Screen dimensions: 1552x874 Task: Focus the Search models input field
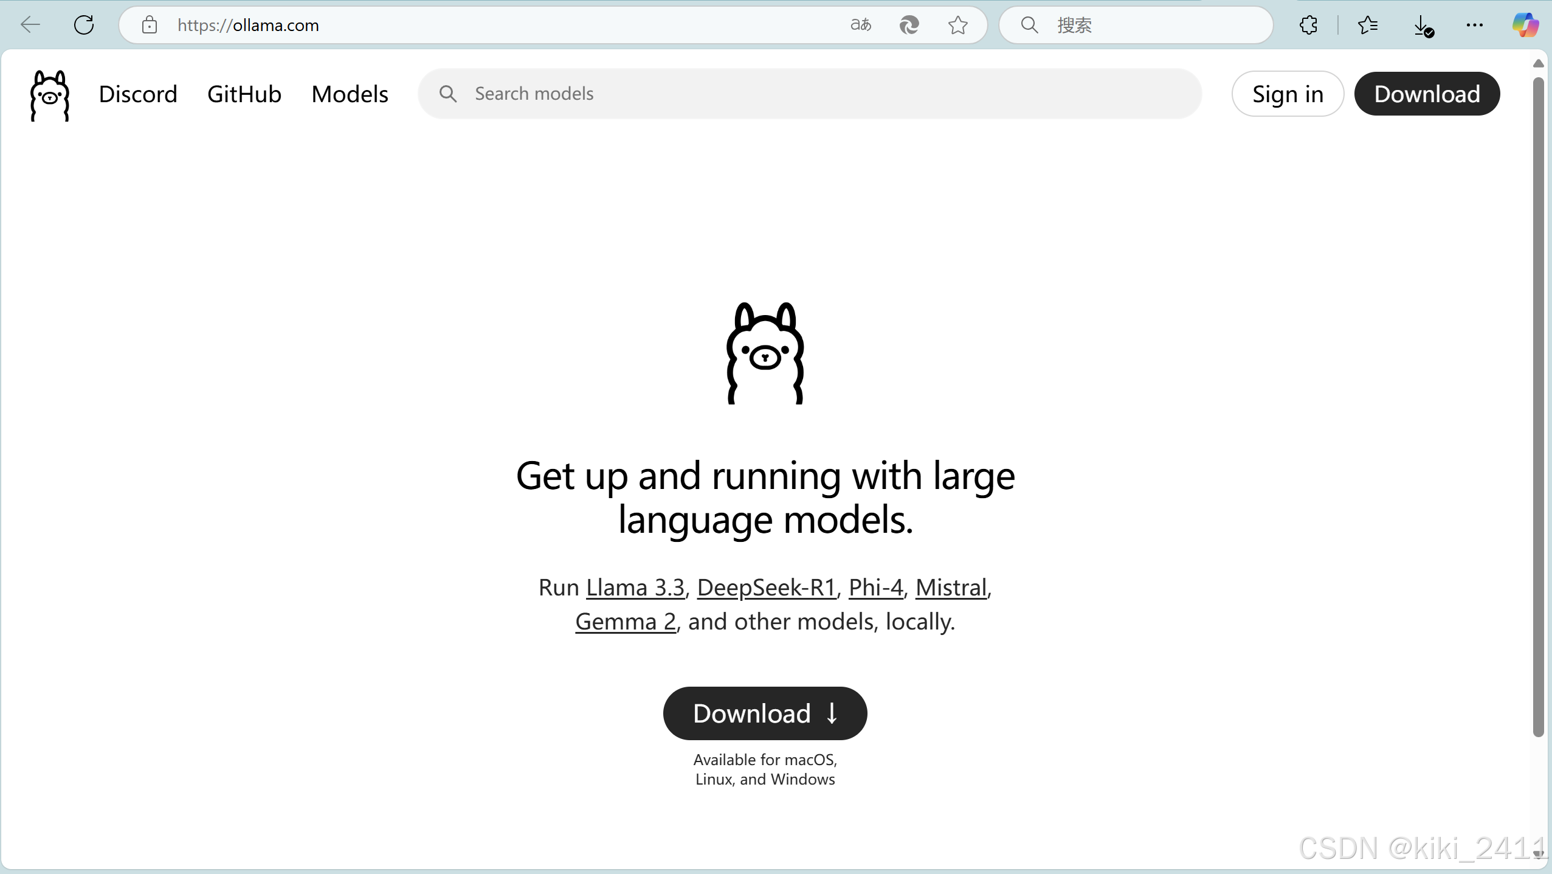pyautogui.click(x=809, y=94)
